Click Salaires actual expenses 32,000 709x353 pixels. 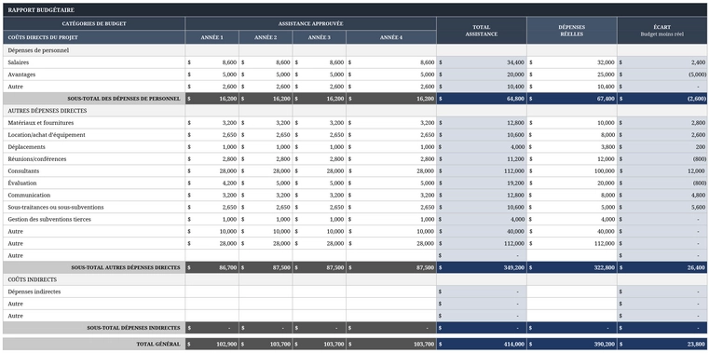(572, 62)
